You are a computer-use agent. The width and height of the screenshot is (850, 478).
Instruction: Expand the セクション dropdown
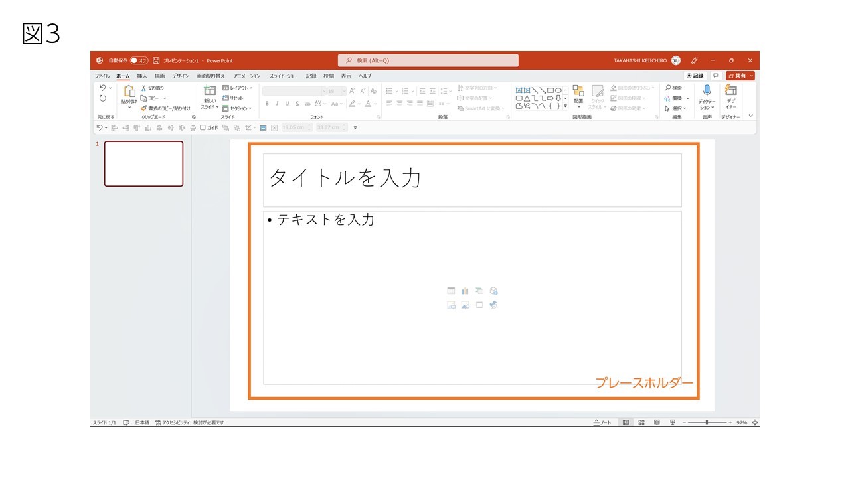(238, 108)
